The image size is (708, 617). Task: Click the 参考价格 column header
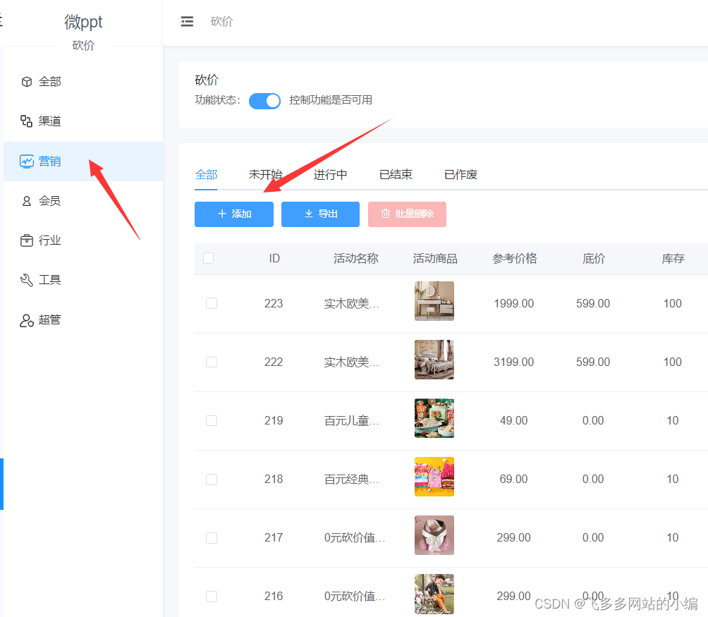(x=514, y=258)
